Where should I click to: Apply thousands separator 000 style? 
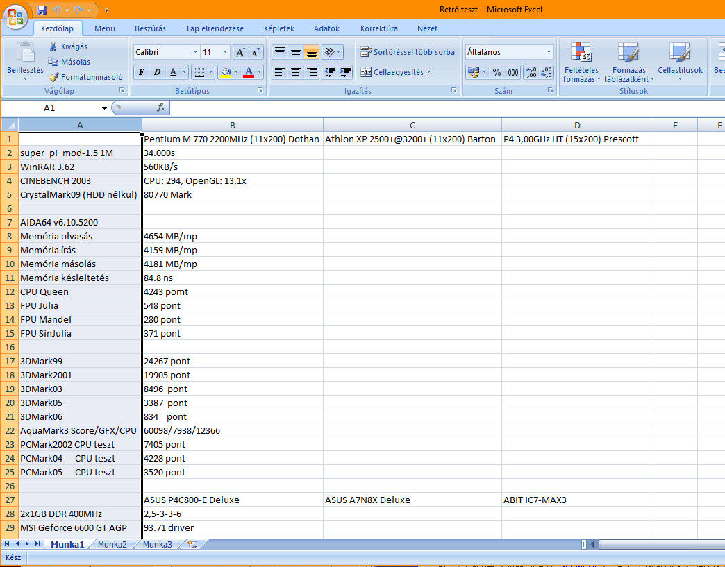tap(513, 72)
